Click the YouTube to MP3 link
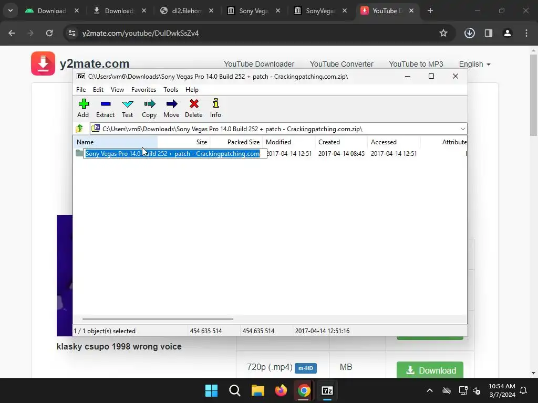 tap(416, 64)
